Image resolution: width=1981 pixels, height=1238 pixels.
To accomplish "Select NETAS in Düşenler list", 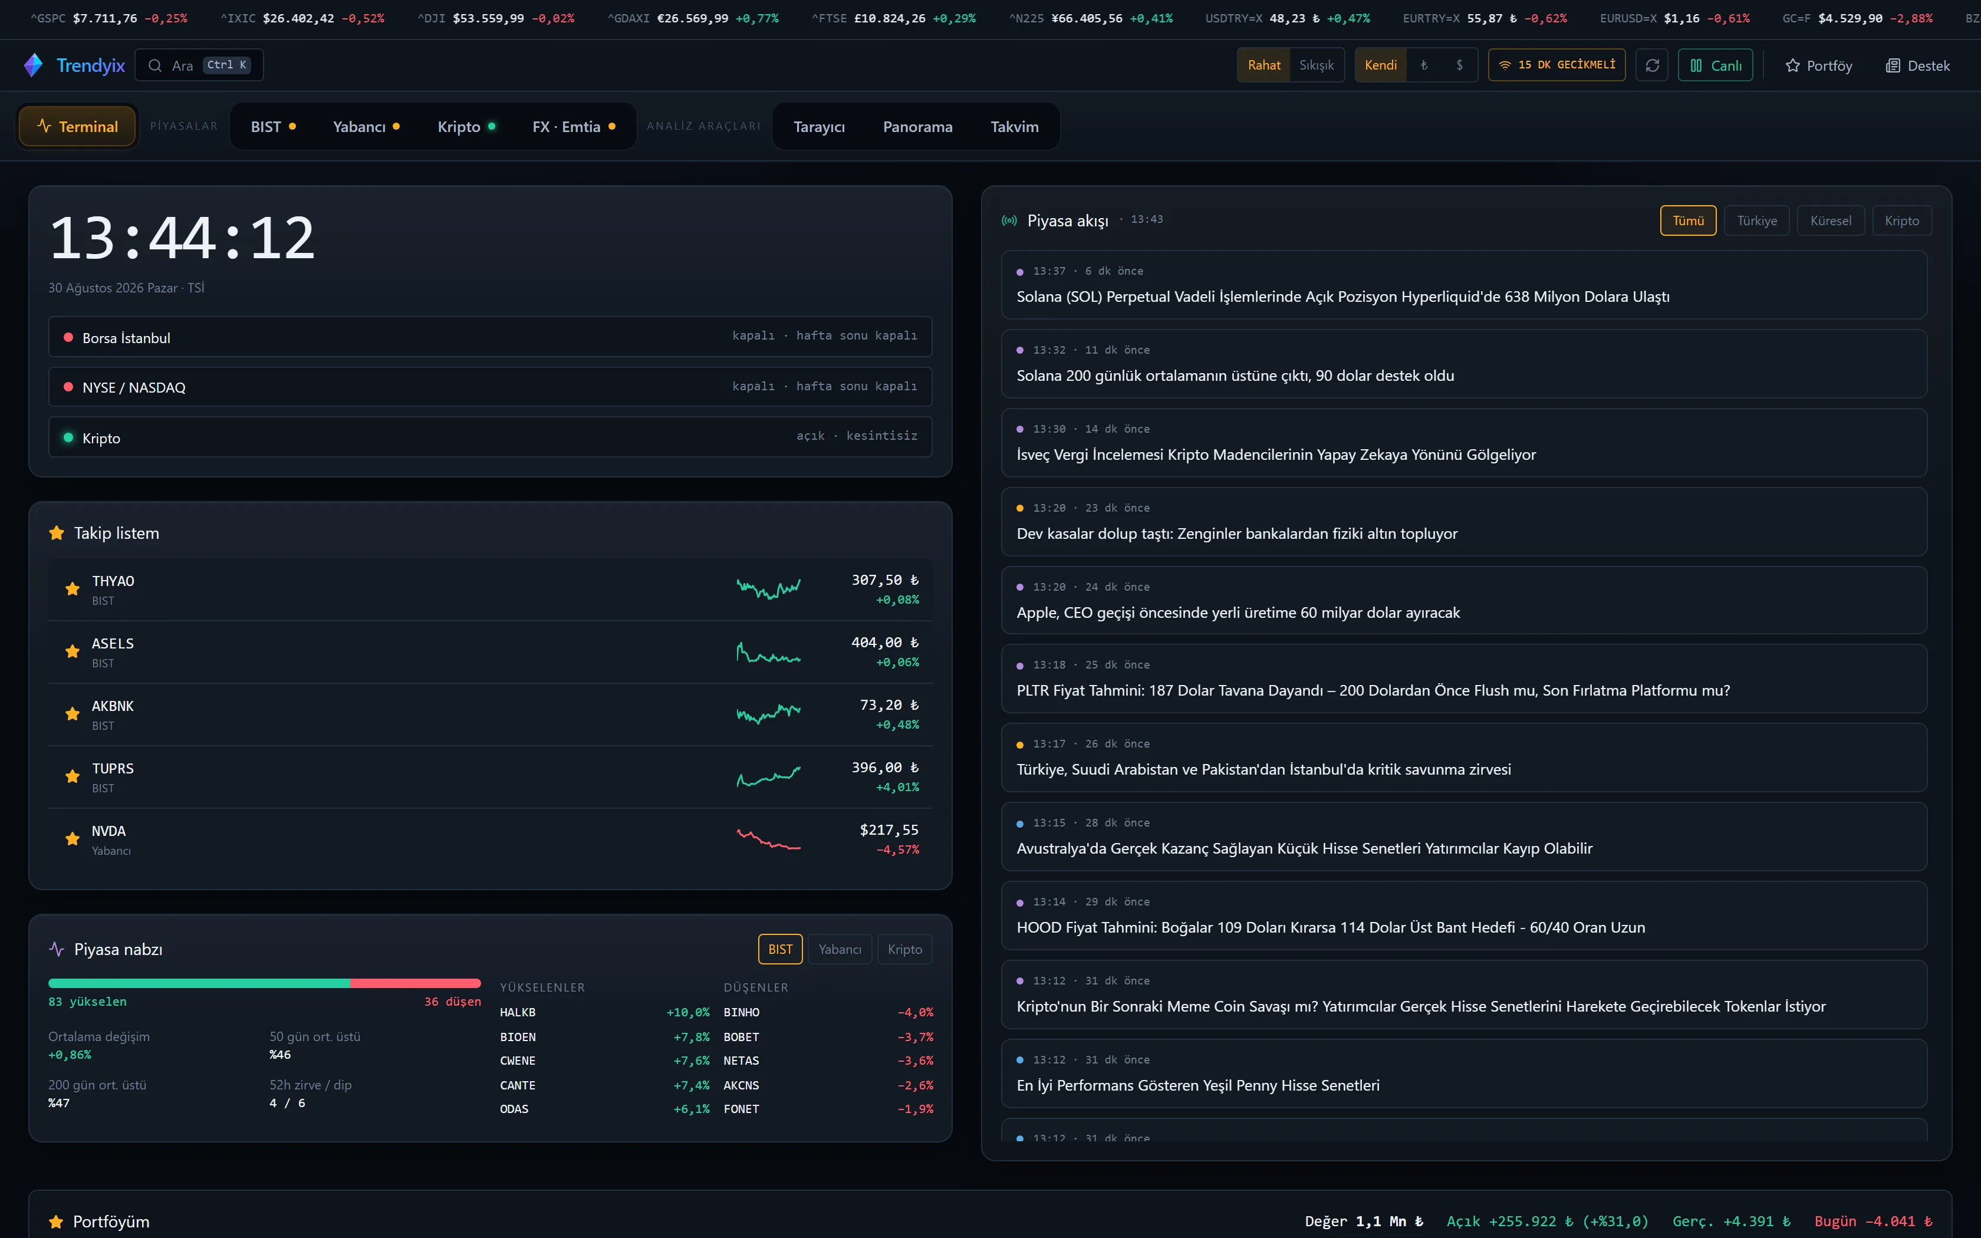I will click(x=828, y=1061).
